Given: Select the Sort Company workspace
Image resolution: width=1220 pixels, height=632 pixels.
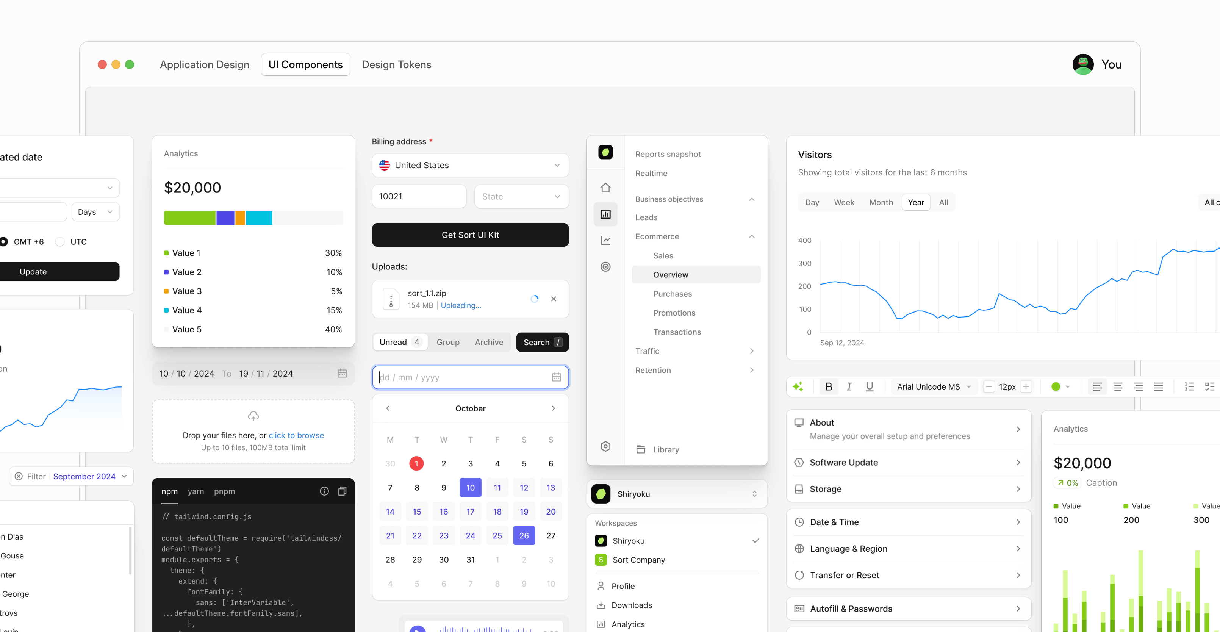Looking at the screenshot, I should pyautogui.click(x=638, y=560).
